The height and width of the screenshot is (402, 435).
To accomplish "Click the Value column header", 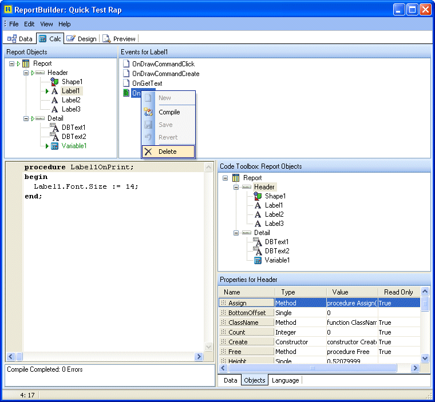I will pos(352,292).
